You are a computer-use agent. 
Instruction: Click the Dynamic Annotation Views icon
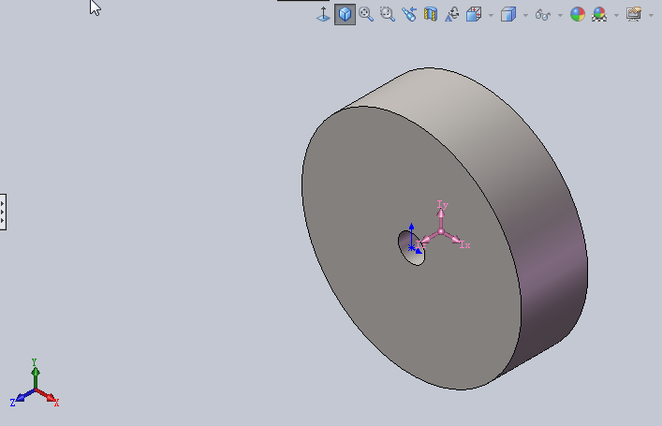click(451, 14)
